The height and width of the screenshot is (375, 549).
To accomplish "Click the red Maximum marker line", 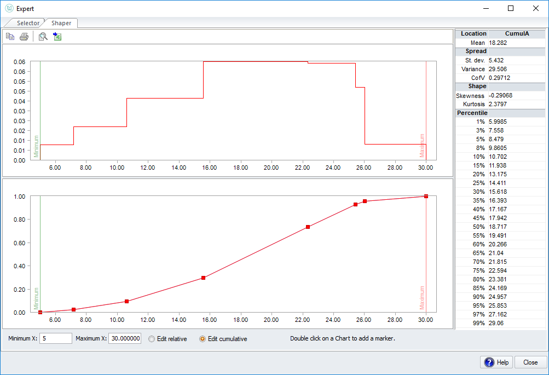I will pyautogui.click(x=426, y=109).
